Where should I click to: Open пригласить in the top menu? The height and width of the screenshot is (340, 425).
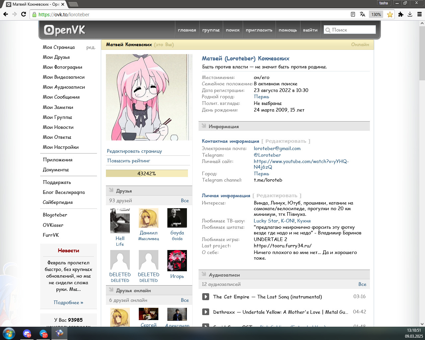259,30
